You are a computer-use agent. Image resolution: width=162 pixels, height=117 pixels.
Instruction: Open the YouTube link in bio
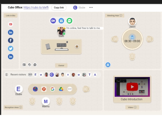(x=11, y=24)
